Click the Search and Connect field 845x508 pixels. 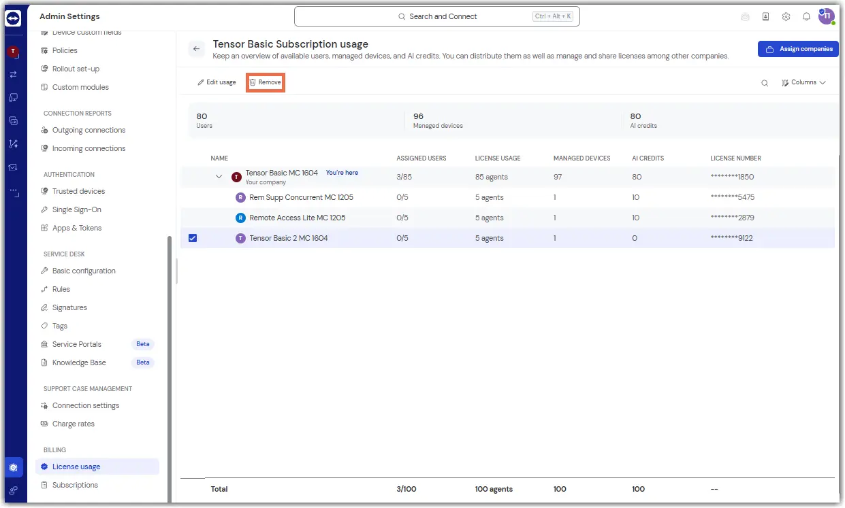click(436, 16)
